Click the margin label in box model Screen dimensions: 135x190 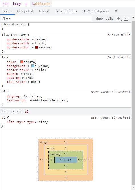coord(44,142)
